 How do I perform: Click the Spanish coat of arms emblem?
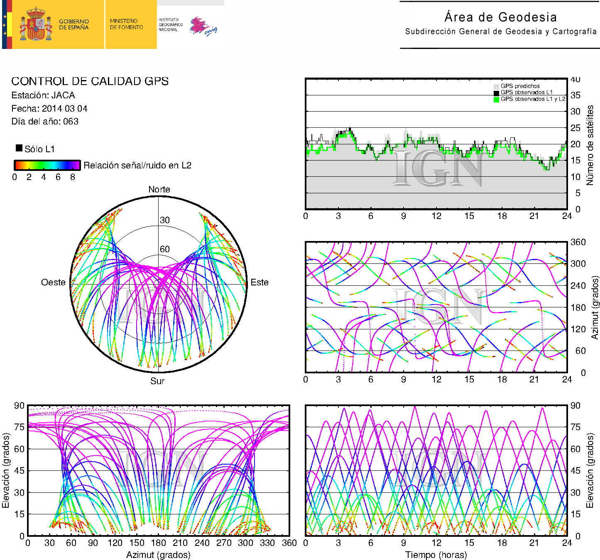click(36, 24)
